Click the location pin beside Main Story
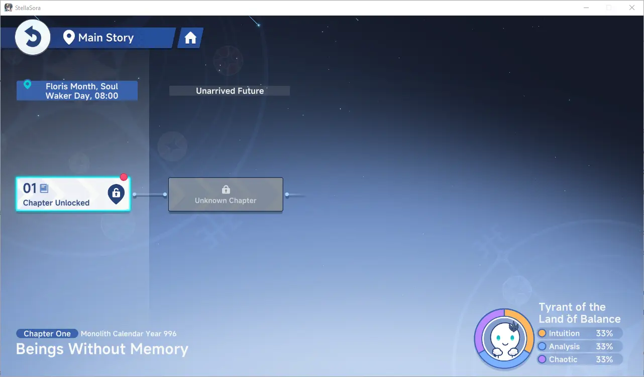The width and height of the screenshot is (644, 377). [69, 37]
